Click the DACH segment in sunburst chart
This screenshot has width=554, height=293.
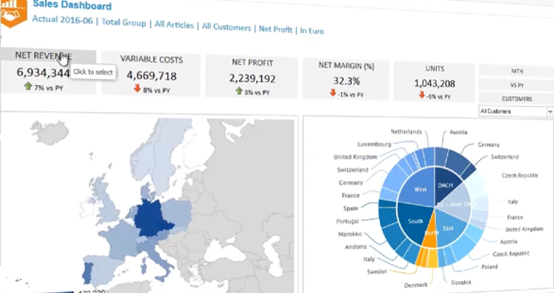[x=446, y=184]
